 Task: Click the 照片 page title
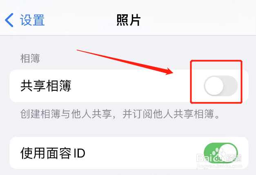129,20
